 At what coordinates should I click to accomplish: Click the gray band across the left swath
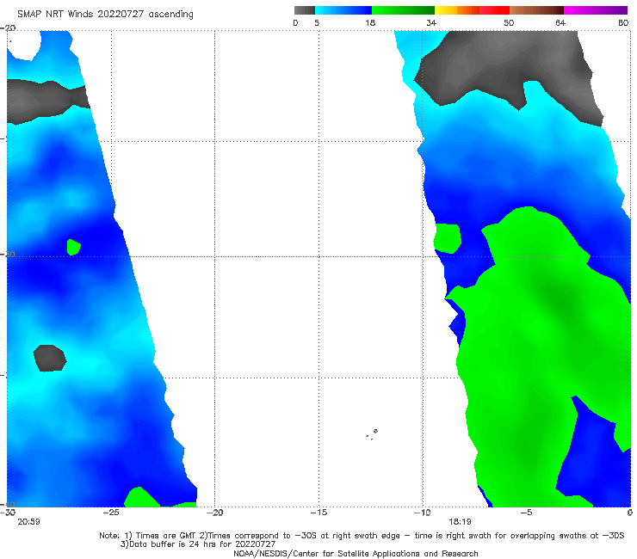pyautogui.click(x=45, y=101)
